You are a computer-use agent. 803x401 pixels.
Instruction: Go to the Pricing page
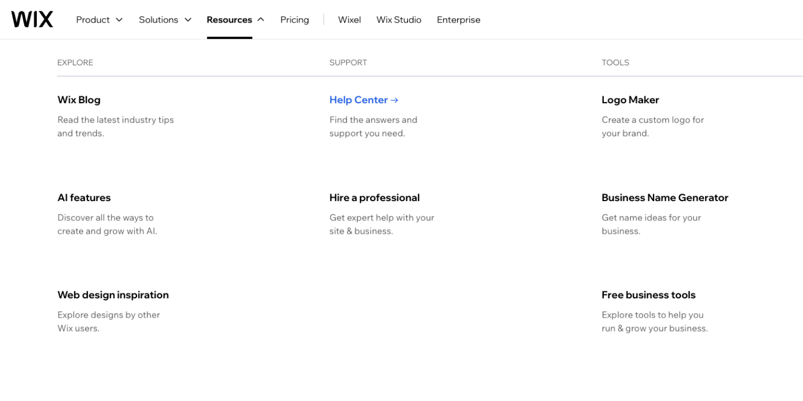(x=294, y=20)
